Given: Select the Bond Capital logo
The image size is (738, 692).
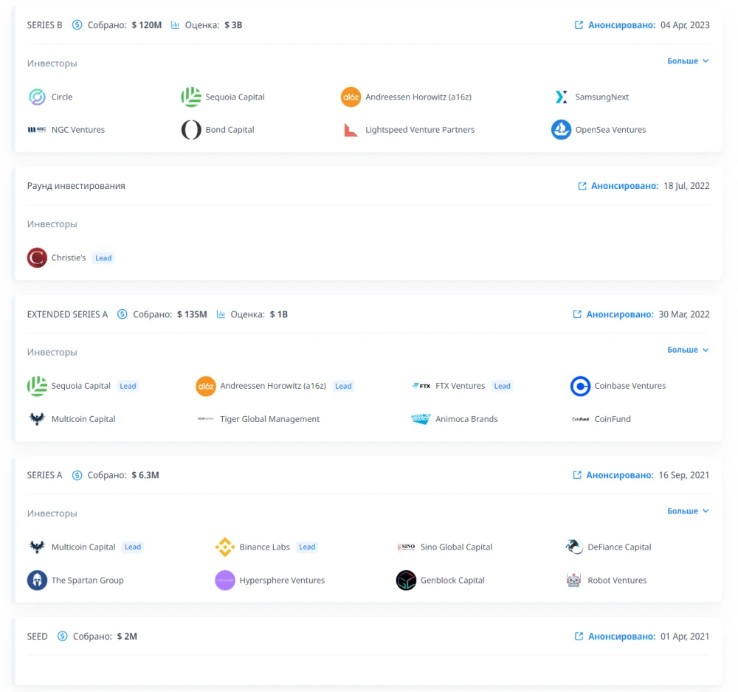Looking at the screenshot, I should click(191, 130).
